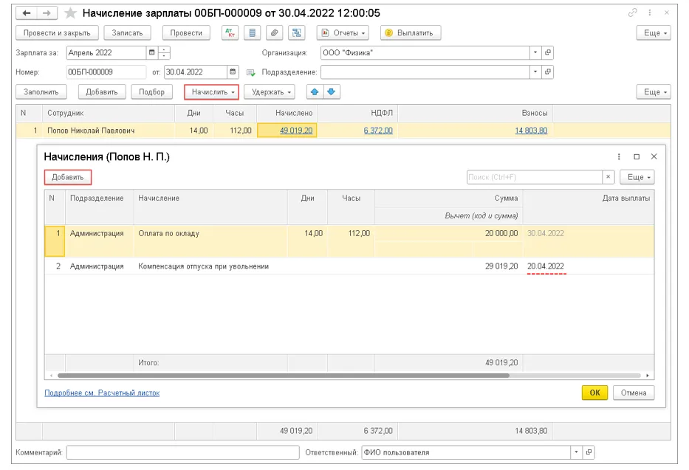This screenshot has width=689, height=470.
Task: Move row down with blue down arrow
Action: (x=331, y=92)
